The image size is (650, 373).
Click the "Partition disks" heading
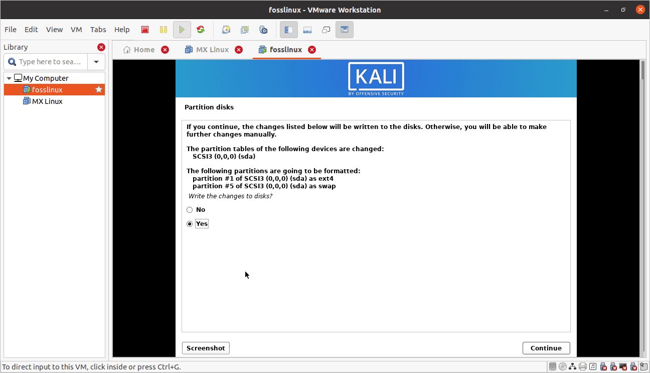pyautogui.click(x=209, y=107)
